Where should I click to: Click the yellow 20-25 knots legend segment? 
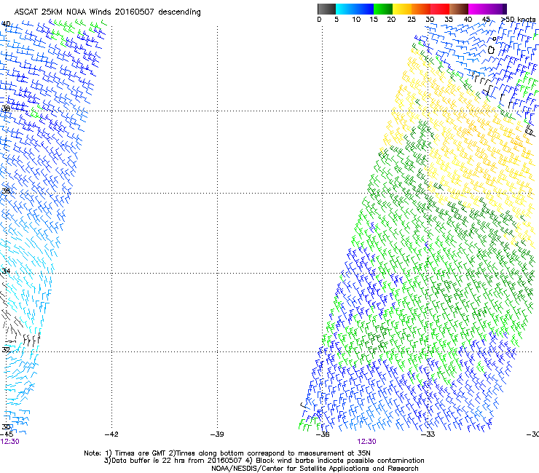(402, 9)
